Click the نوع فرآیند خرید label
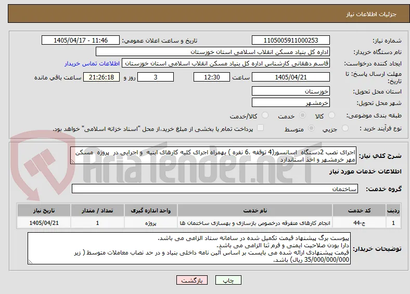Screen dimensions: 410x294 pyautogui.click(x=380, y=128)
